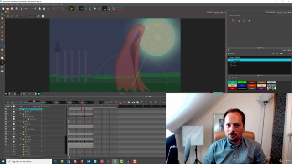Select the bright Green colour swatch

point(242,82)
